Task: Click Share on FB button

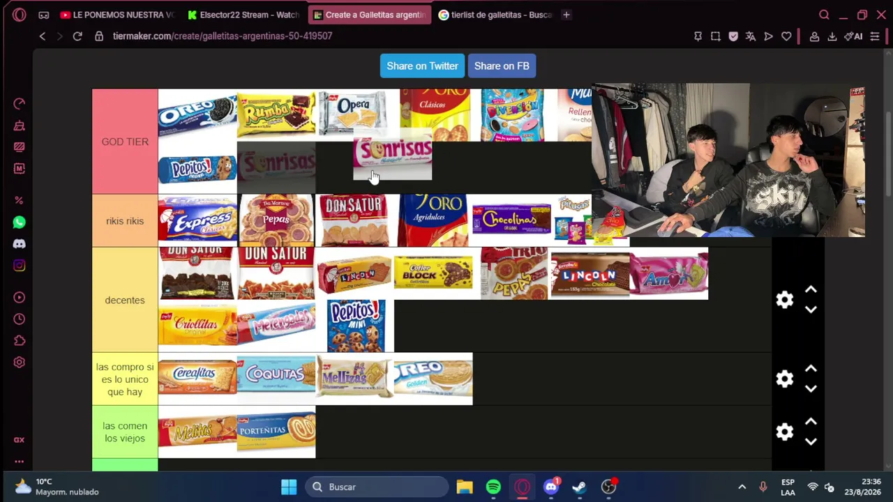Action: tap(502, 66)
